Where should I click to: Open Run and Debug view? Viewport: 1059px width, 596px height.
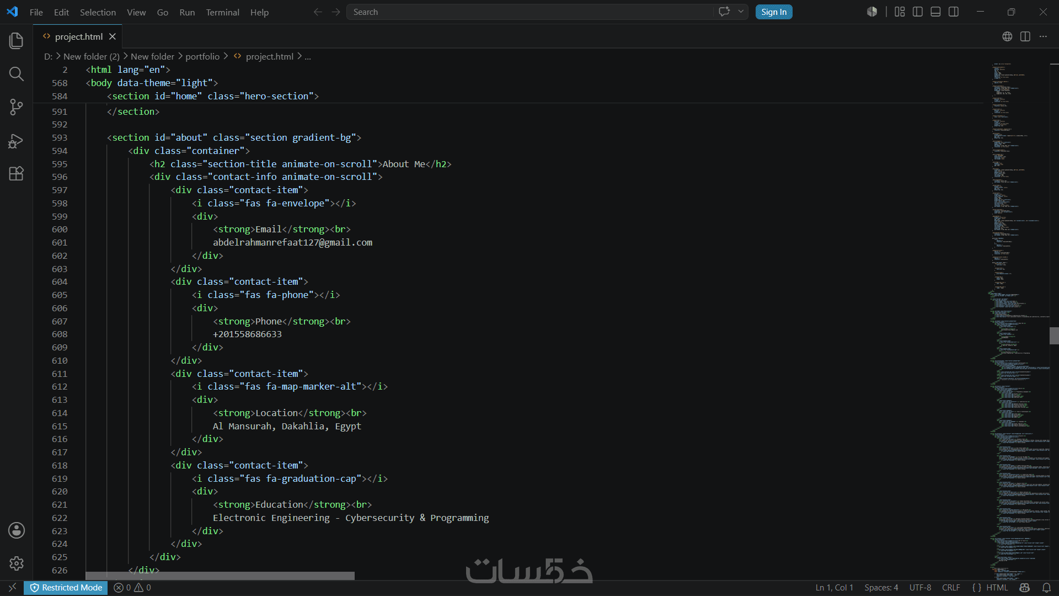coord(17,141)
